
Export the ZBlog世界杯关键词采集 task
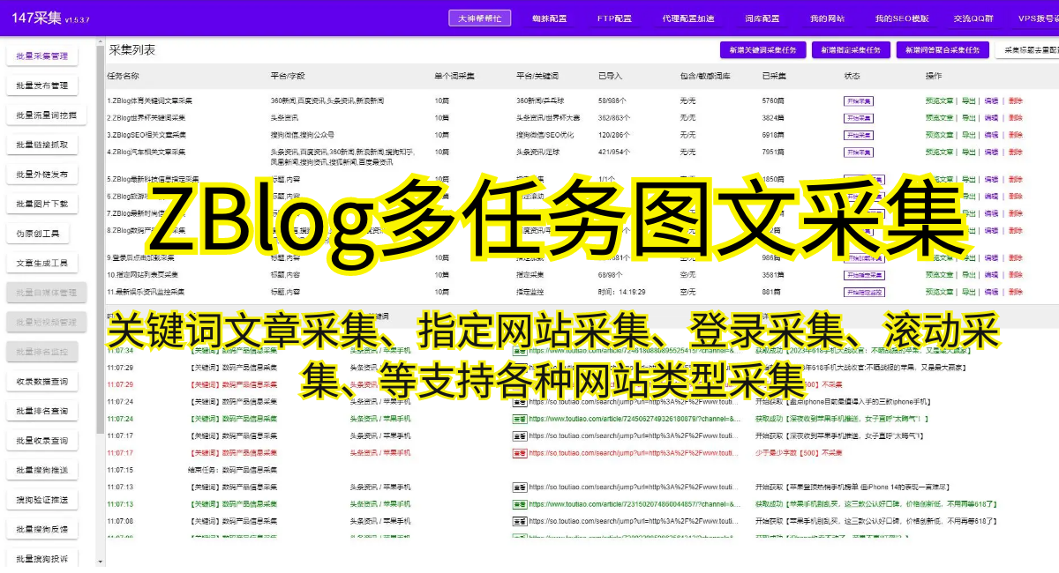coord(968,118)
